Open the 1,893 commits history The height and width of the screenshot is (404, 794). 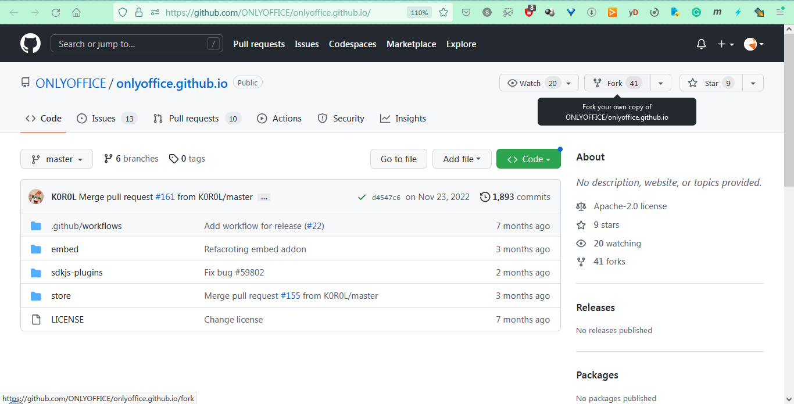tap(515, 197)
